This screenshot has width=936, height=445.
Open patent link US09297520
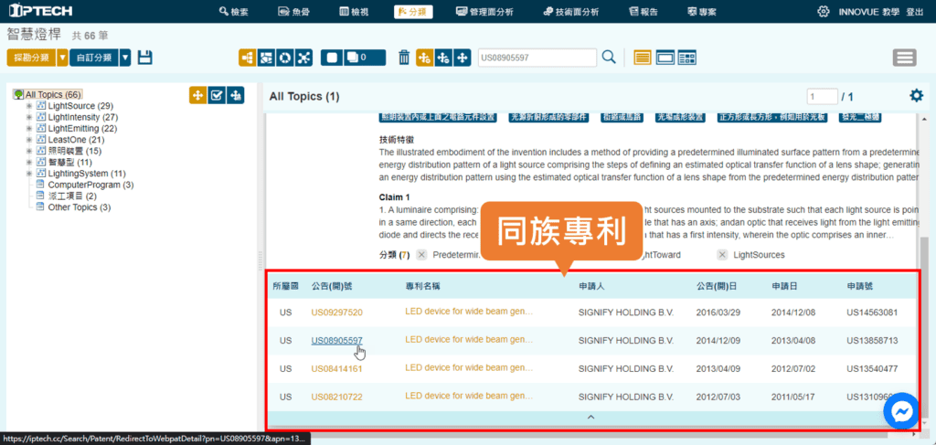point(336,313)
